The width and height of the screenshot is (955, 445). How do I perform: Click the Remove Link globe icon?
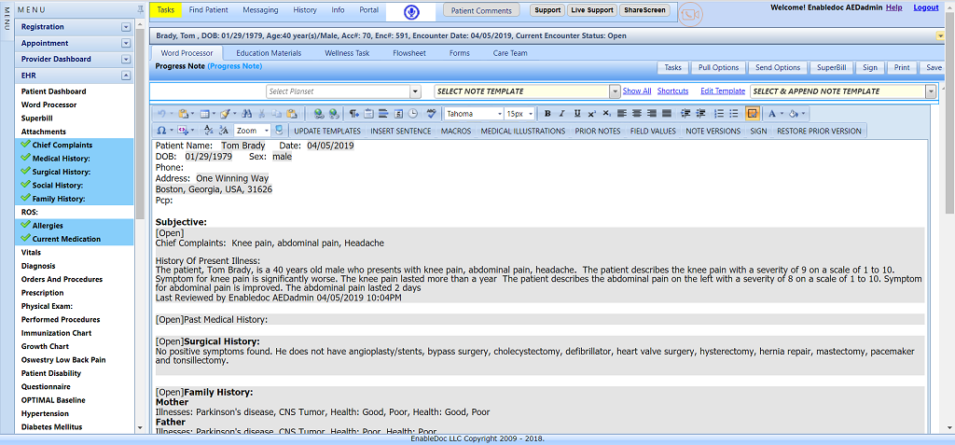[x=334, y=114]
